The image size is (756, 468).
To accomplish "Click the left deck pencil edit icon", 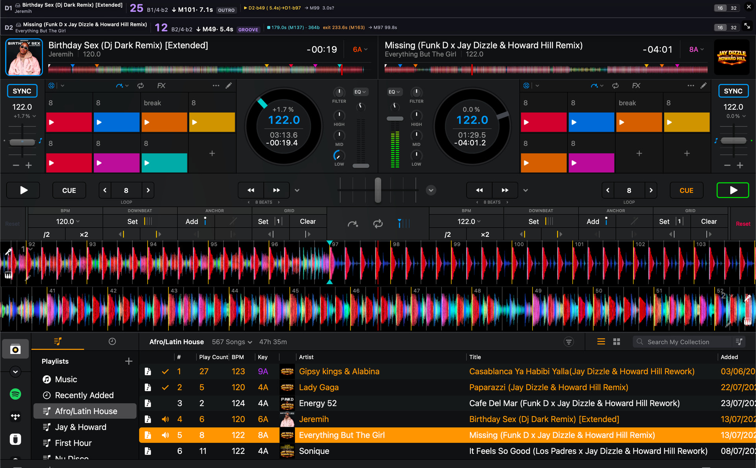I will point(229,85).
